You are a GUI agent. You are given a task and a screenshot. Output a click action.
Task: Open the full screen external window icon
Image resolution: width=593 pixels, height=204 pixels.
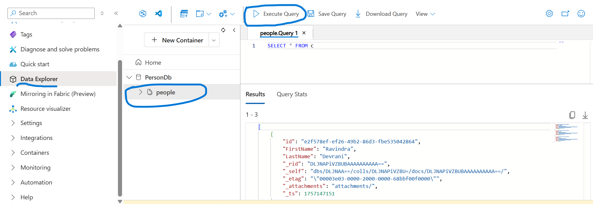pos(565,14)
